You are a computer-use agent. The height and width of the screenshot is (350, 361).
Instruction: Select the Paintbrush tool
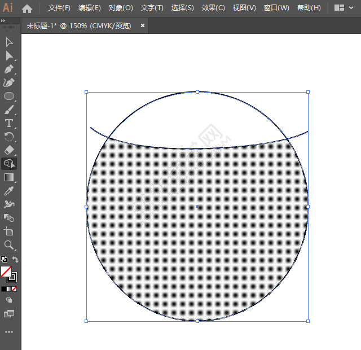click(9, 110)
